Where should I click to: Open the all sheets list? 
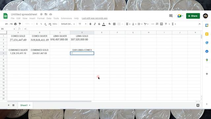coord(13,105)
